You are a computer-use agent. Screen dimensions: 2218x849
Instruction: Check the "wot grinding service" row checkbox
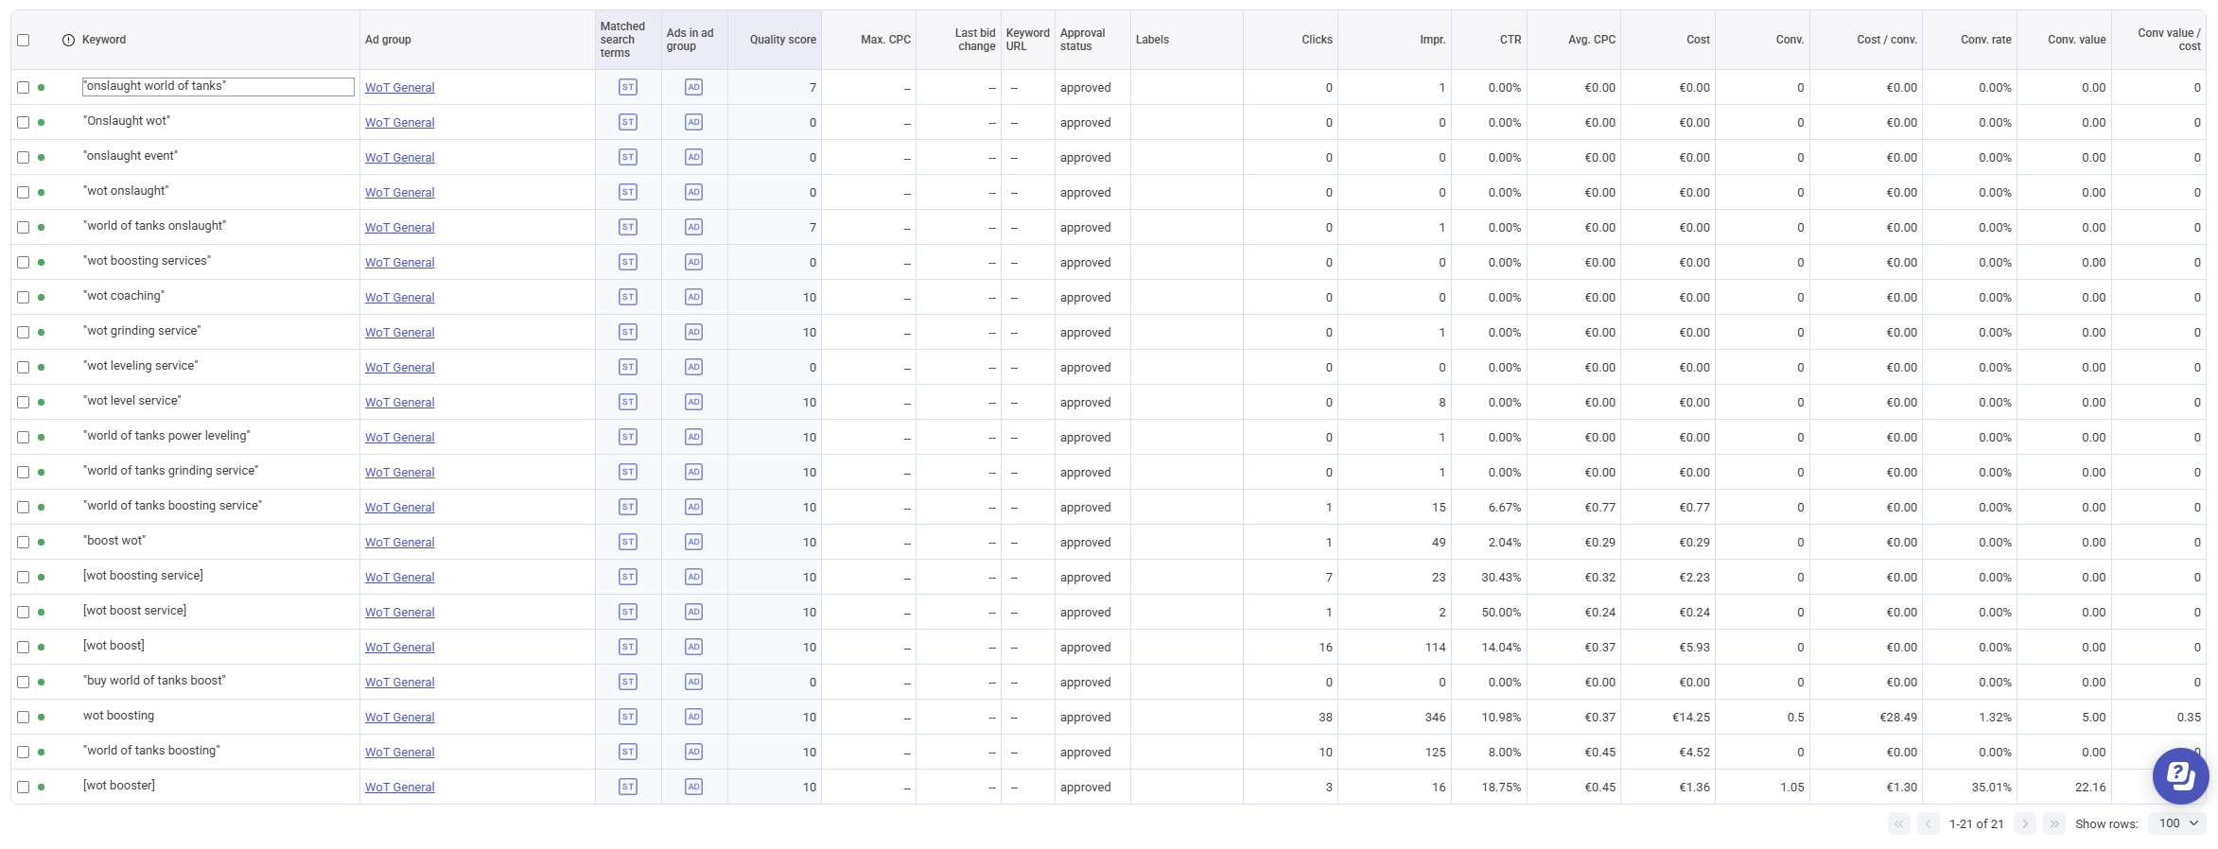tap(24, 333)
